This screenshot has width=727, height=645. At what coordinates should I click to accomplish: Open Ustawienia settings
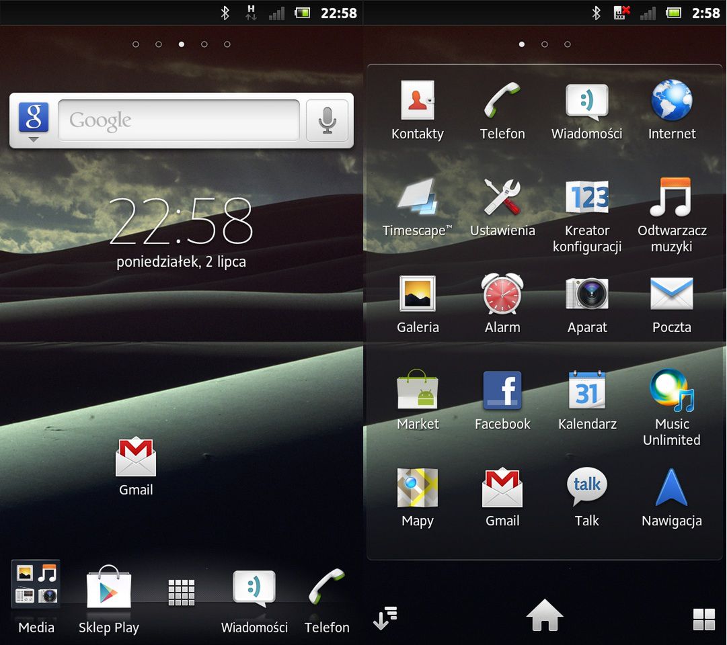tap(502, 208)
